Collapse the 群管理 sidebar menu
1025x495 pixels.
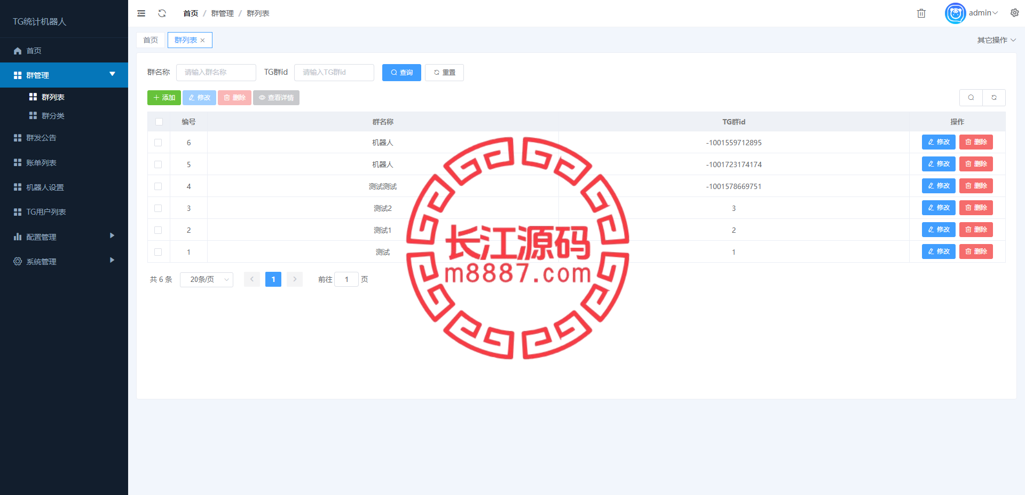64,75
